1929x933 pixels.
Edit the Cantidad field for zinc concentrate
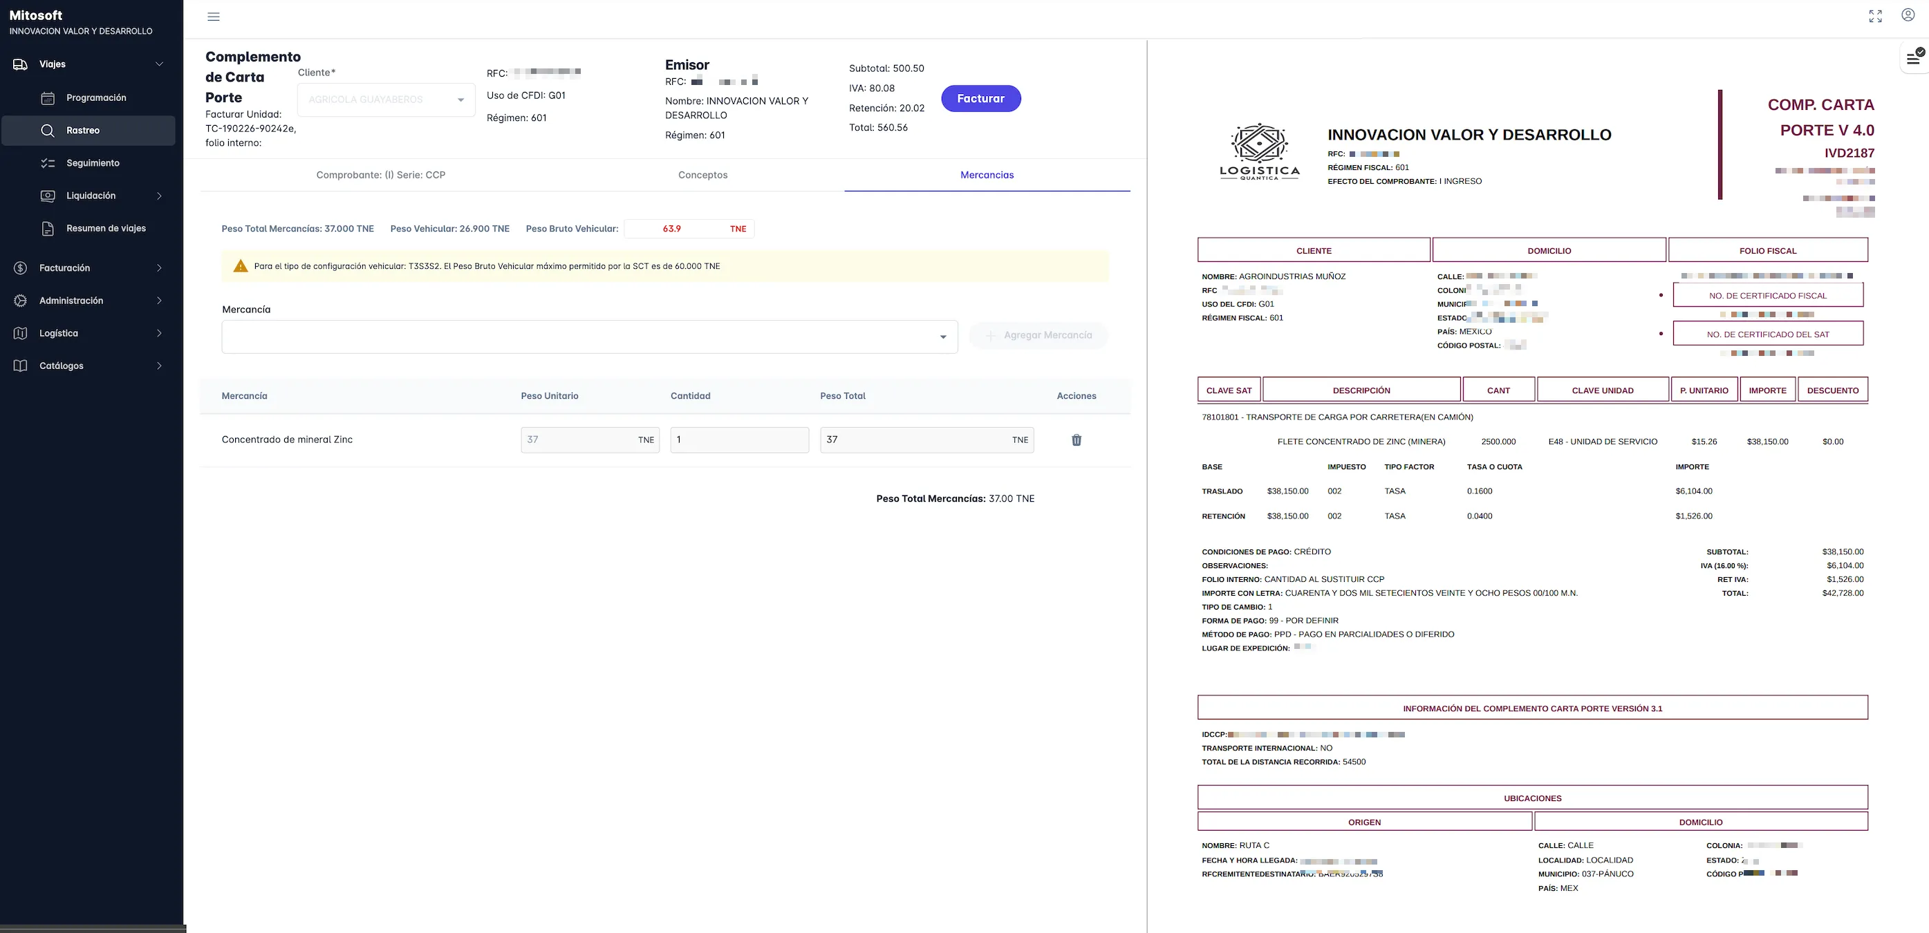740,440
